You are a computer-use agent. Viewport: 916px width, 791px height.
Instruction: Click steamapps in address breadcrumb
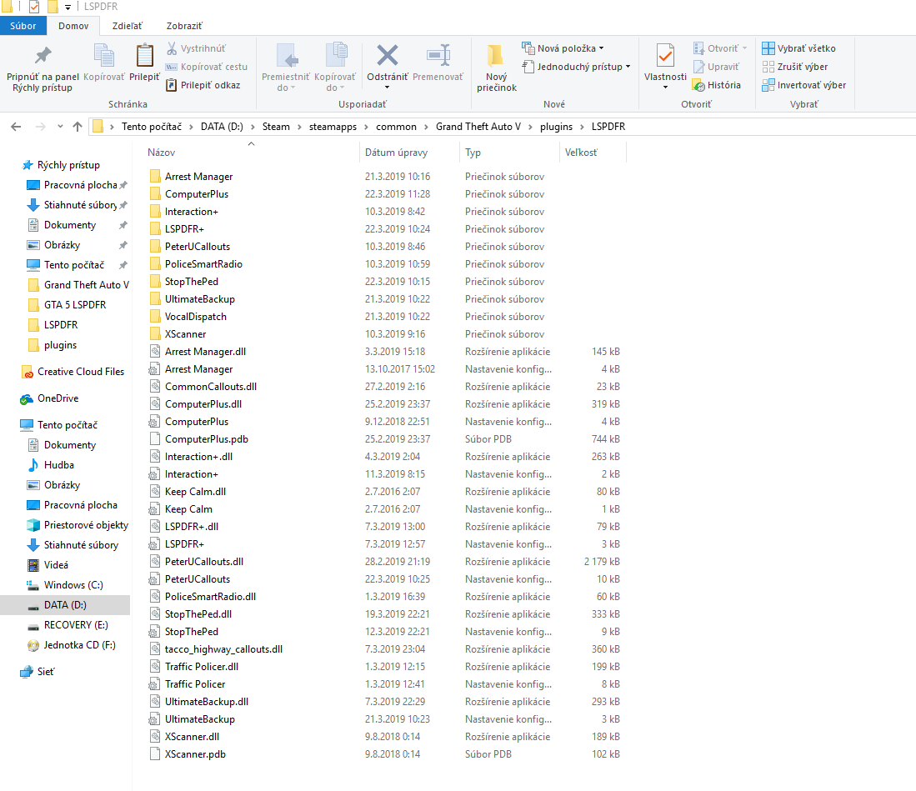[x=333, y=127]
